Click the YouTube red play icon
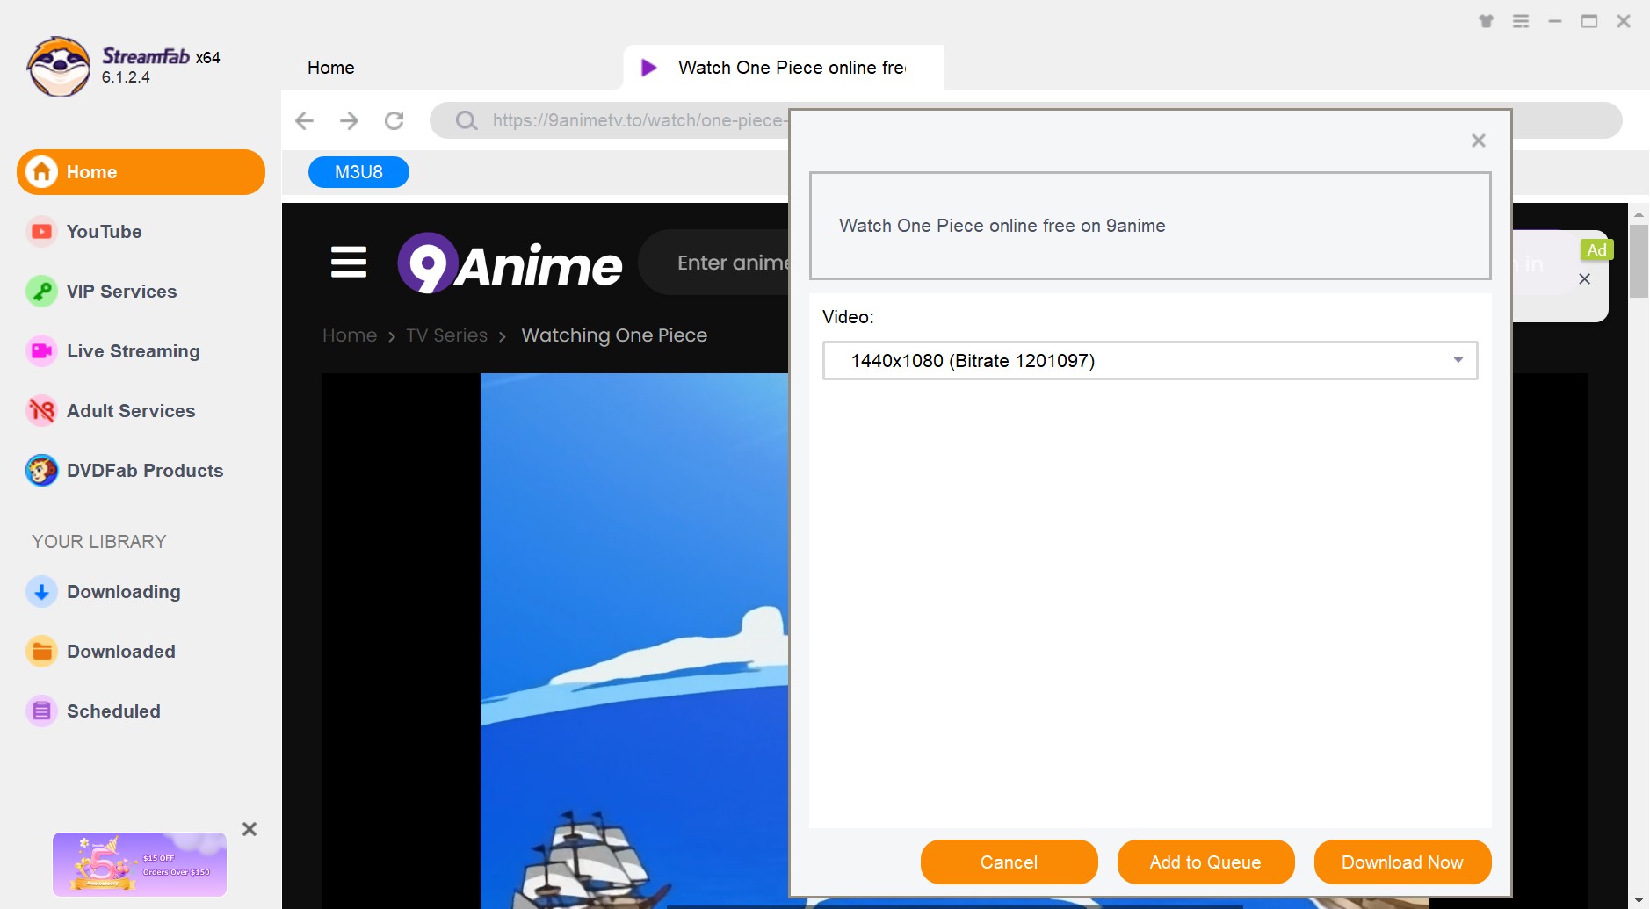Viewport: 1650px width, 909px height. pos(41,232)
